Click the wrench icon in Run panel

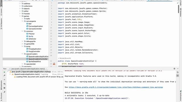(5, 75)
